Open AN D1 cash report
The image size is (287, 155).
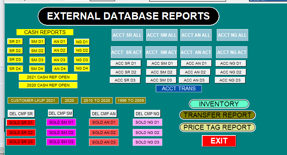[59, 41]
